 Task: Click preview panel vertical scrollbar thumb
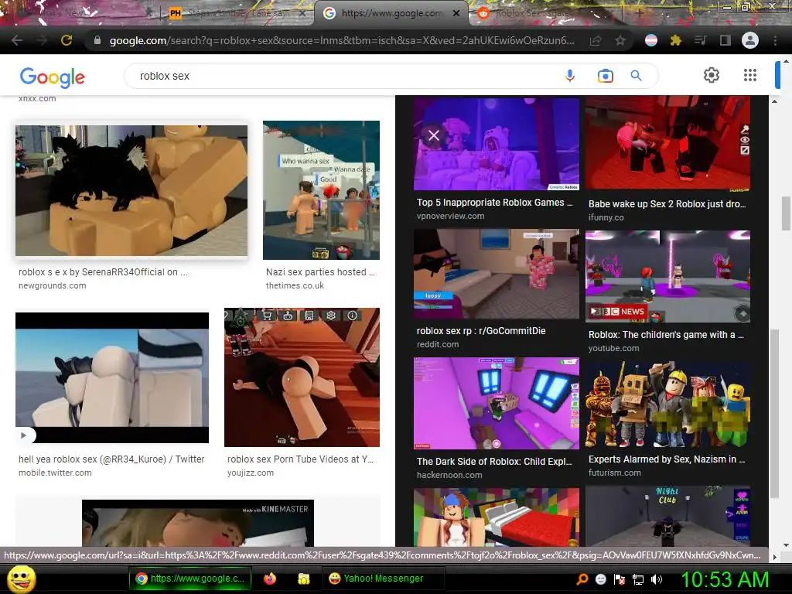click(x=774, y=413)
